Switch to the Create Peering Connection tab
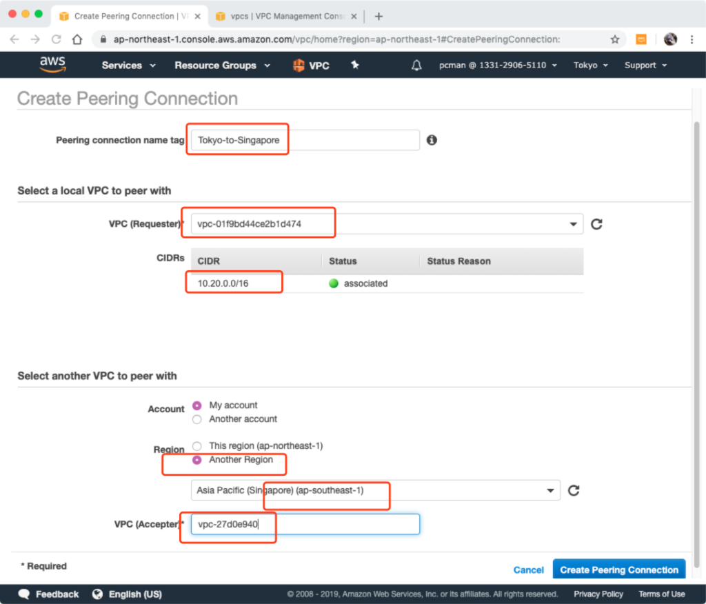 point(130,17)
